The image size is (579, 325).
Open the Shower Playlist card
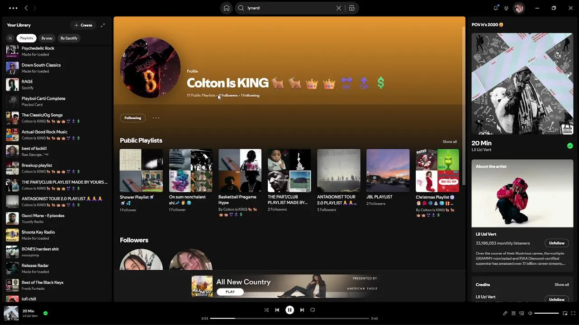141,180
